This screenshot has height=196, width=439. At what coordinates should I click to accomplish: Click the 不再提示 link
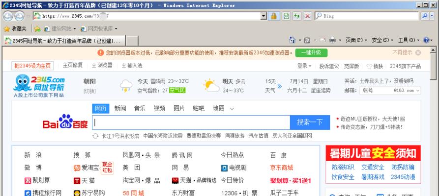click(x=402, y=52)
